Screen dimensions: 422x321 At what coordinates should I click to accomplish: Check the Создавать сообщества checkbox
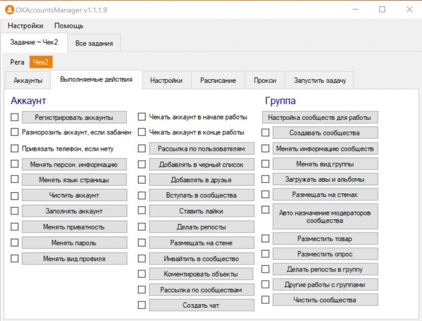[266, 133]
